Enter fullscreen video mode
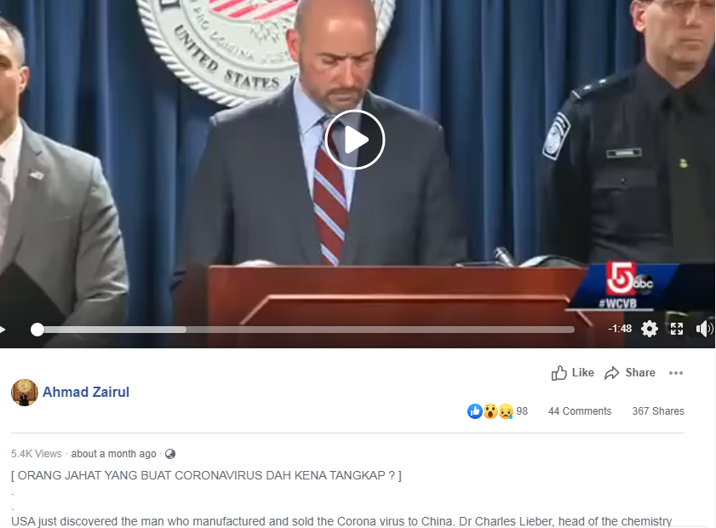The width and height of the screenshot is (716, 528). pos(677,329)
